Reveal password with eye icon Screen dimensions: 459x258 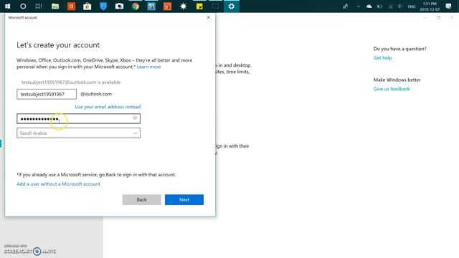click(135, 118)
